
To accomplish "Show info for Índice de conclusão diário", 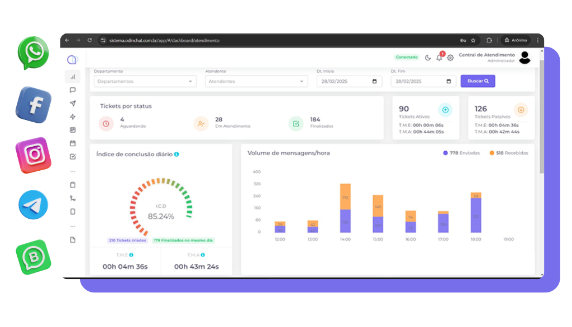I will click(177, 154).
